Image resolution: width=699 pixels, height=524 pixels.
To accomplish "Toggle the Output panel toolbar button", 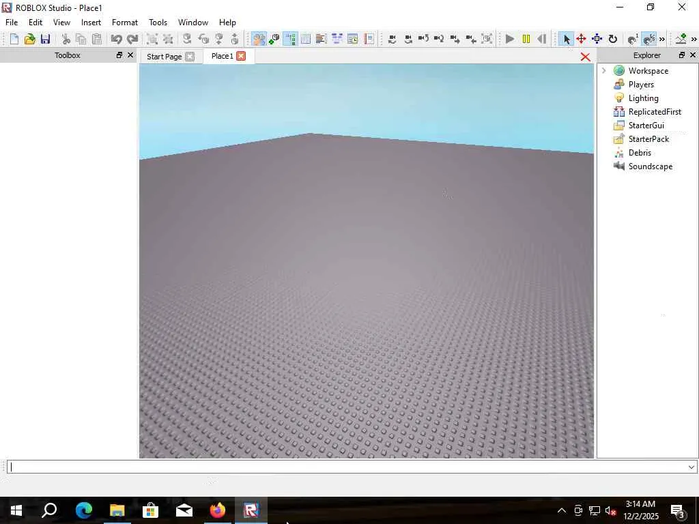I will [321, 39].
